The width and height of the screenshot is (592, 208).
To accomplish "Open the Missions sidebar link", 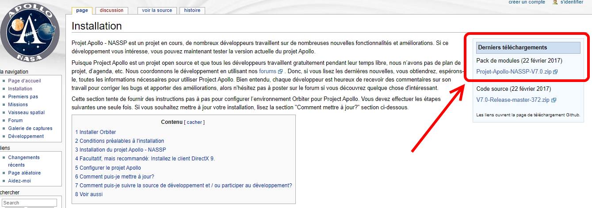I will (x=18, y=104).
